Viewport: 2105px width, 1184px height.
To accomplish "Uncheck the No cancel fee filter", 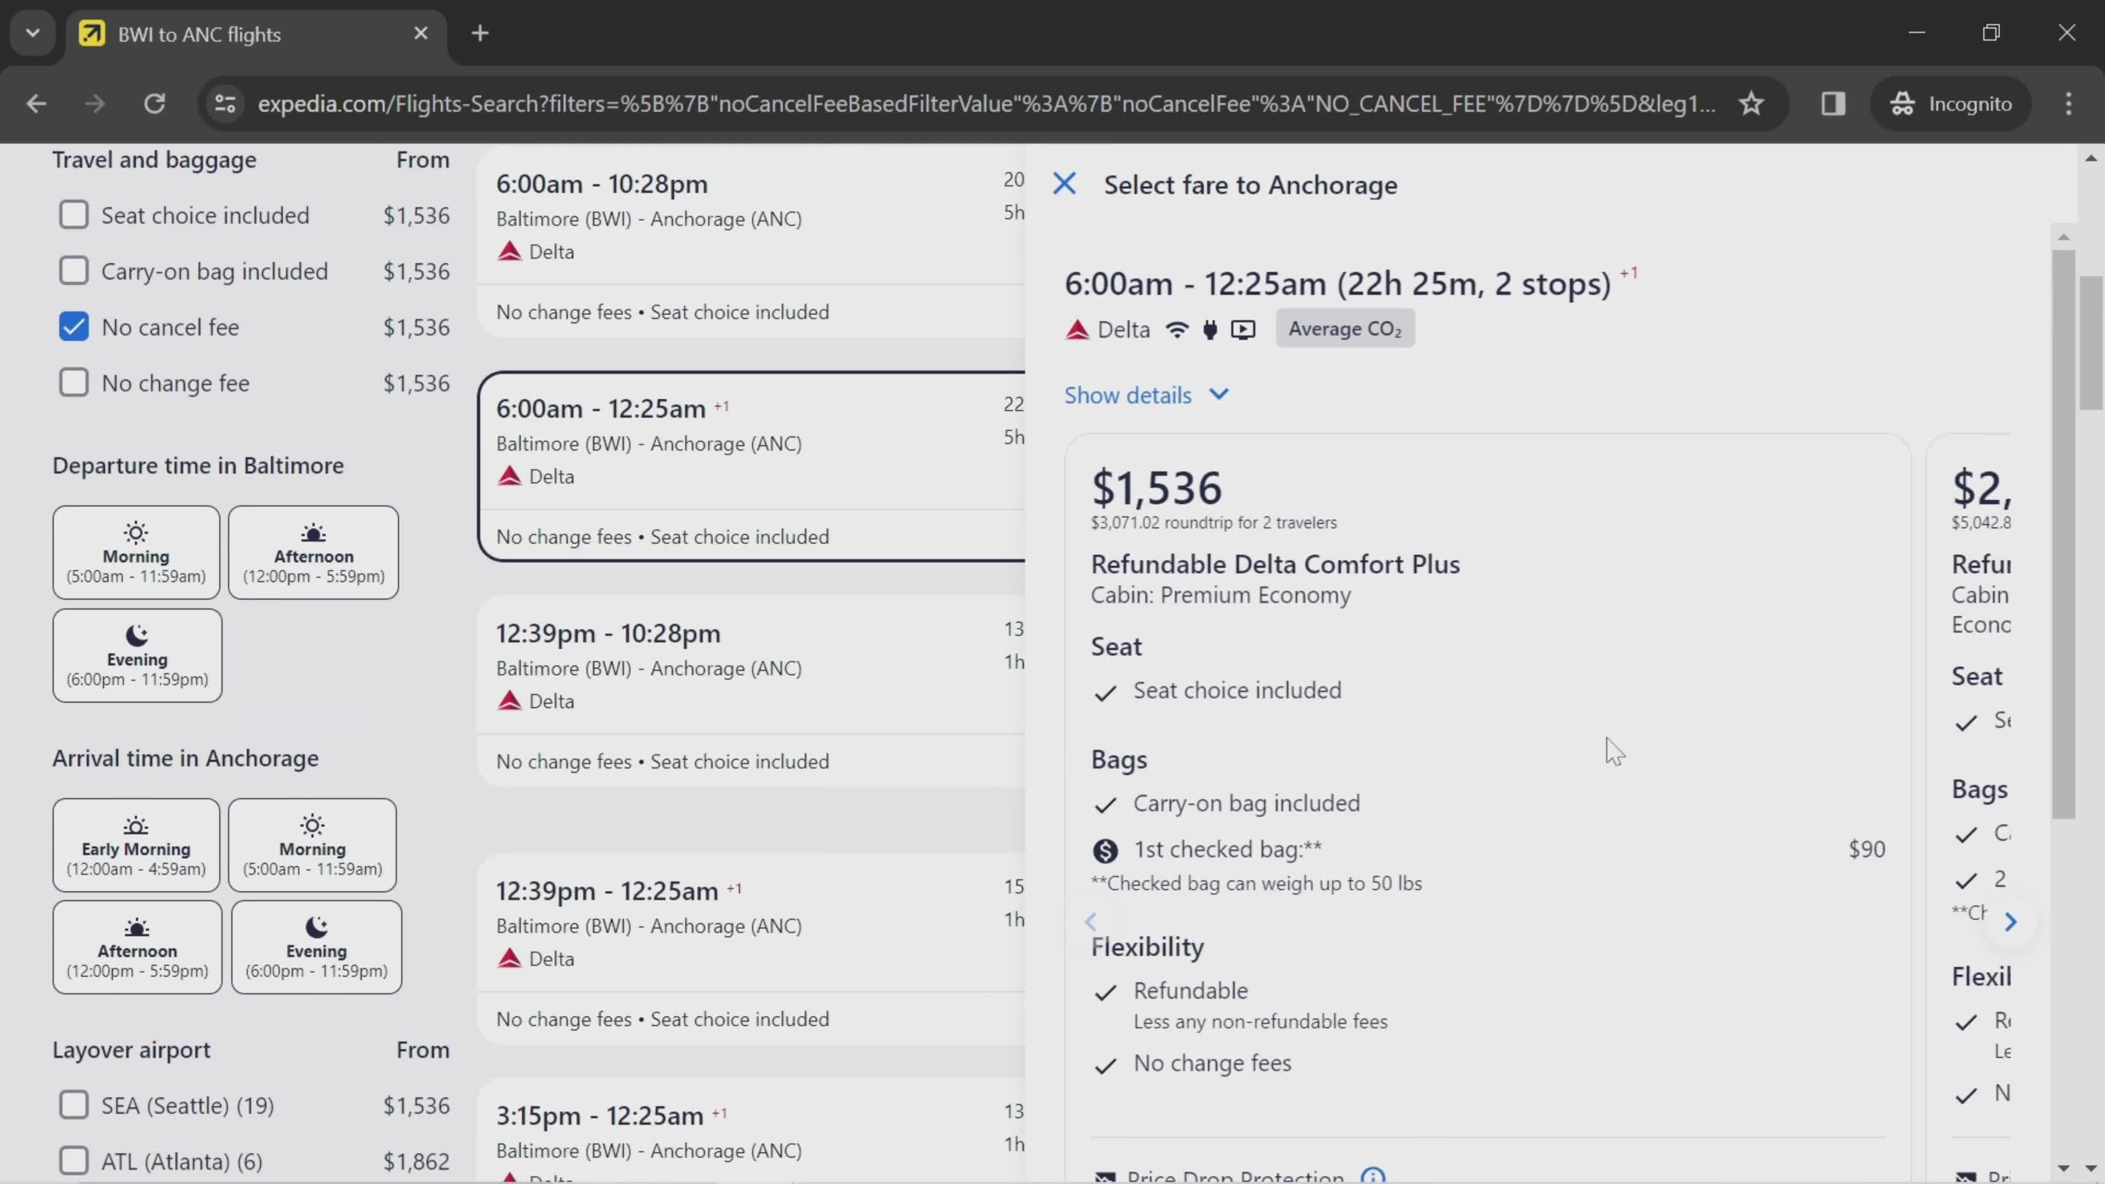I will pos(73,327).
